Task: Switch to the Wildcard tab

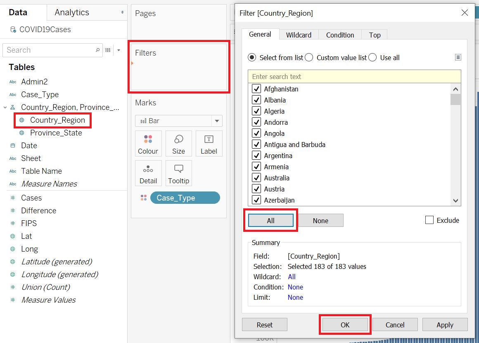Action: coord(299,35)
